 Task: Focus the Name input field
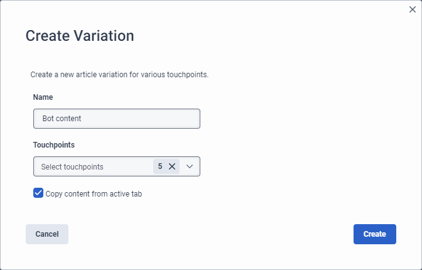click(117, 119)
